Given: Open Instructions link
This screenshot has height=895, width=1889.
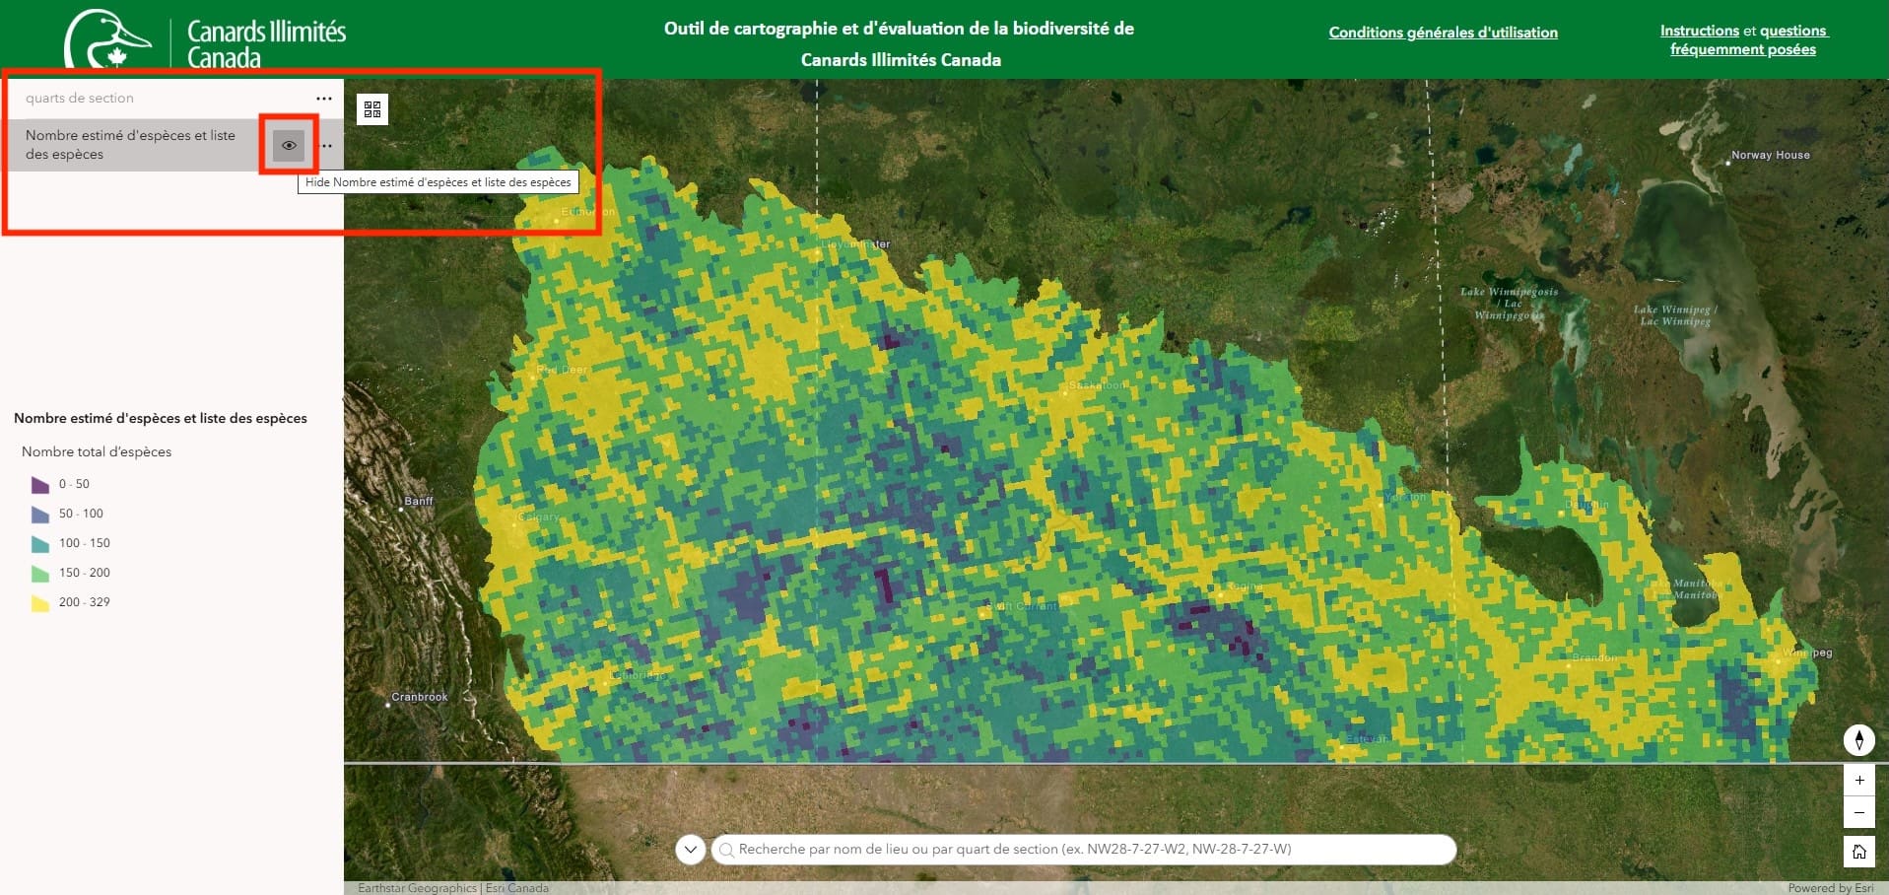Looking at the screenshot, I should (1699, 31).
